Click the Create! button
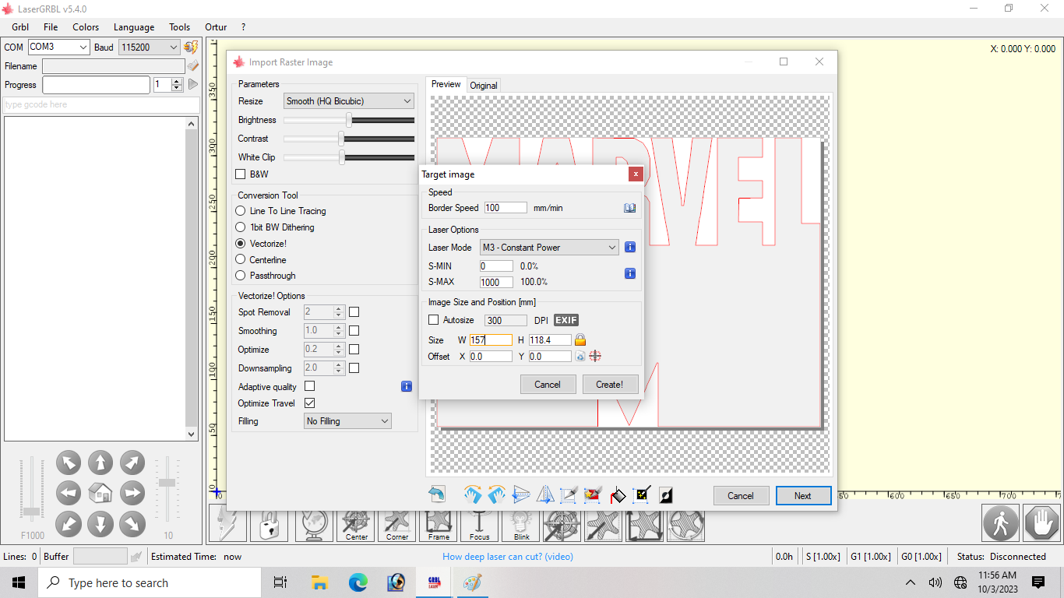The image size is (1064, 598). pyautogui.click(x=610, y=384)
